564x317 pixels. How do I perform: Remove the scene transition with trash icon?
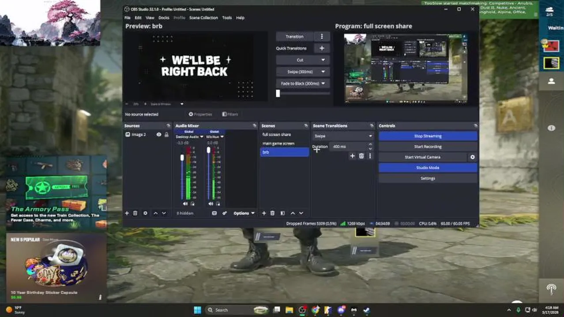(x=361, y=156)
